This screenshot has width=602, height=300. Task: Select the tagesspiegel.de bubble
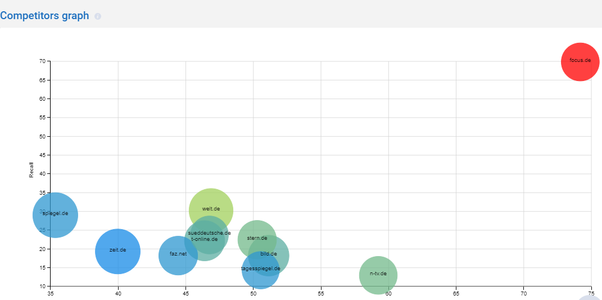(260, 270)
